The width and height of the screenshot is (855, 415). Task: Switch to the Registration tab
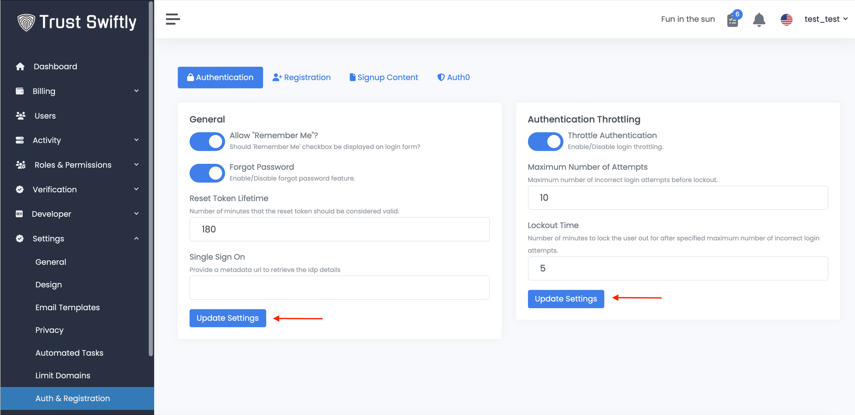click(302, 77)
